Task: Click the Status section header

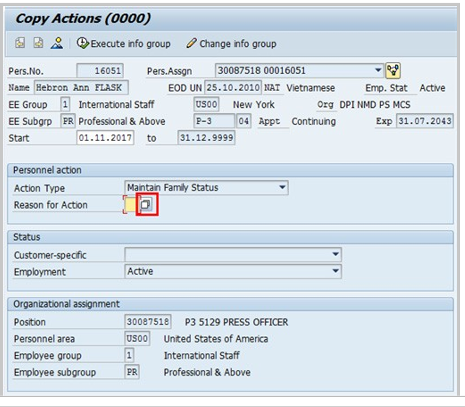Action: tap(230, 237)
